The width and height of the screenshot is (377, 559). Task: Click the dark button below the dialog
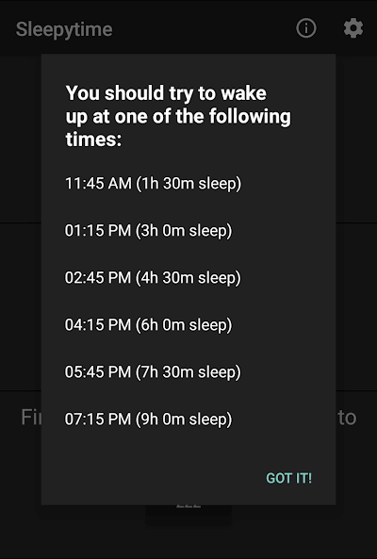click(x=188, y=515)
